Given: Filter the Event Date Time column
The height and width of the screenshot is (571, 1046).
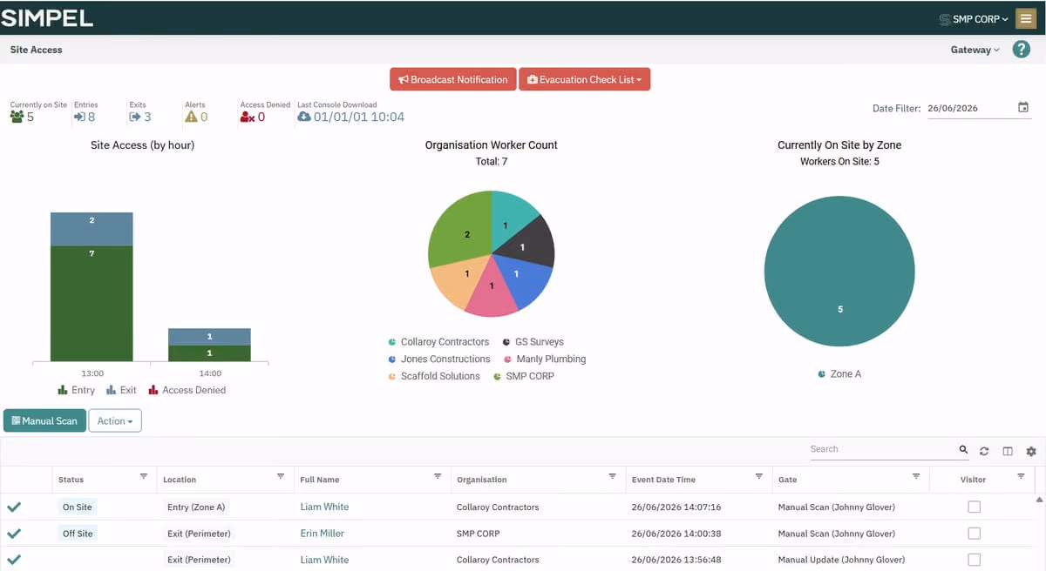Looking at the screenshot, I should [758, 477].
